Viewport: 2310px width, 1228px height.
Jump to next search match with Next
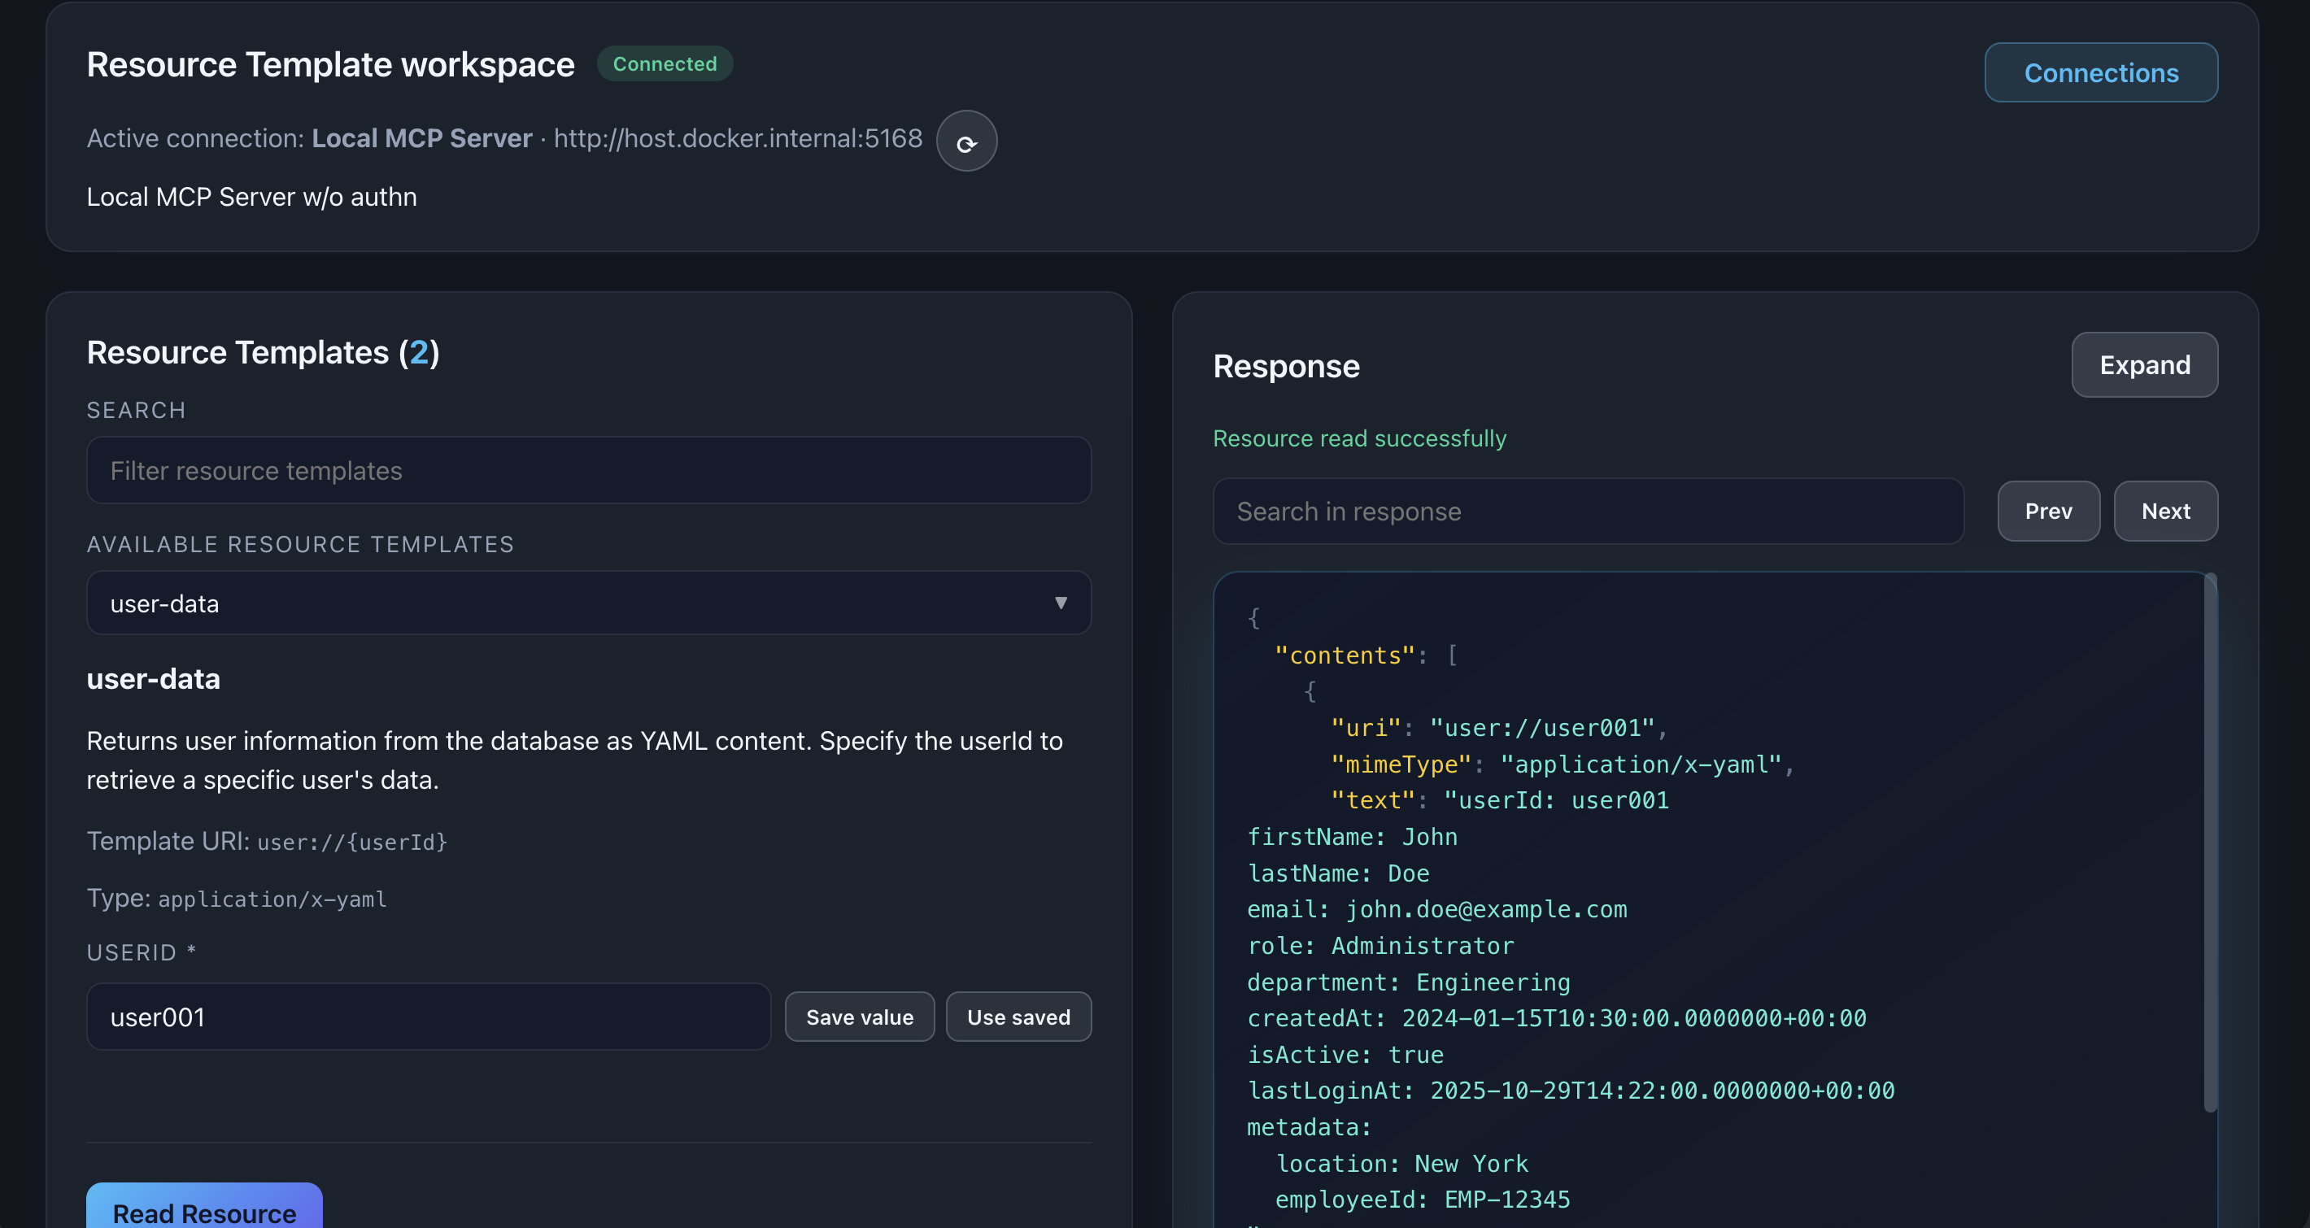[x=2165, y=511]
